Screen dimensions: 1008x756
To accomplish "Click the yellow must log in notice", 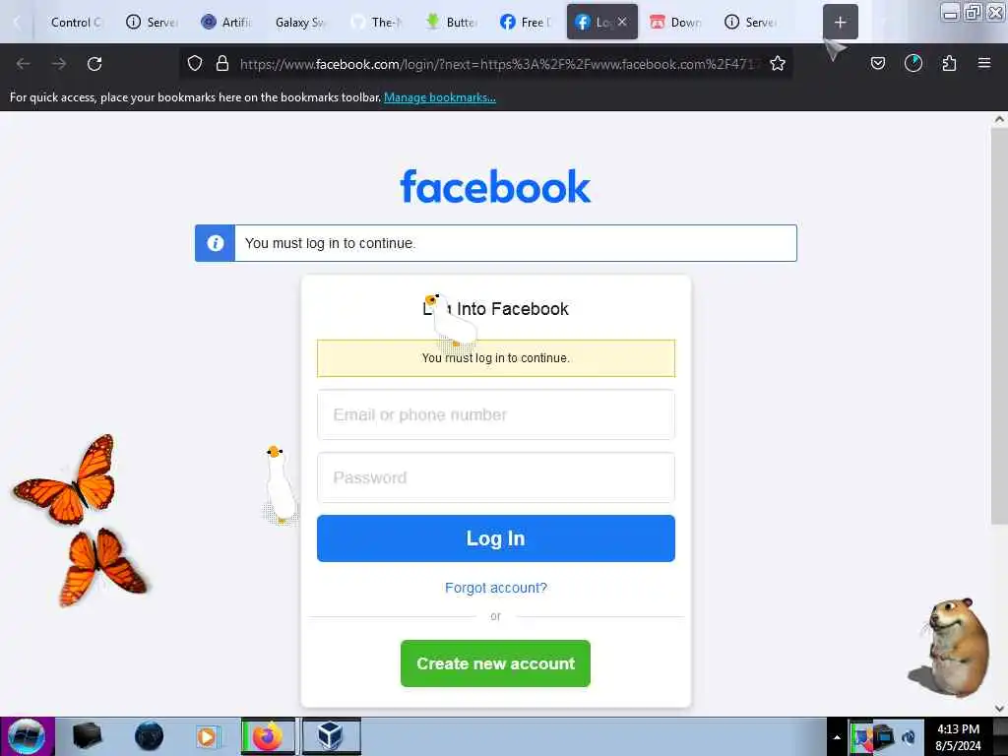I will coord(496,358).
